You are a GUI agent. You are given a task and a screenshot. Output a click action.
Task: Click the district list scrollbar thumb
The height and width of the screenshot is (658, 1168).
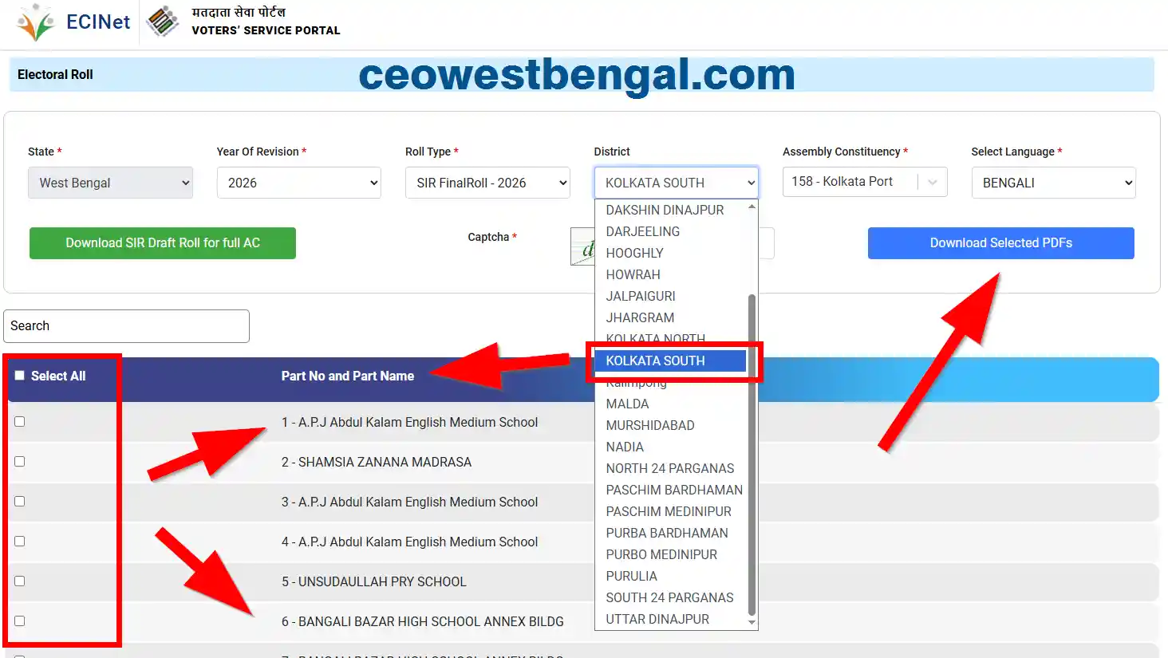[751, 455]
